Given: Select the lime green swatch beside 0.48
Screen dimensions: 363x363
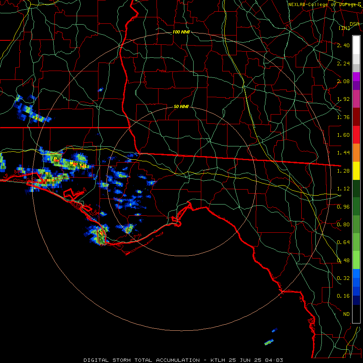Looking at the screenshot, I should (356, 260).
